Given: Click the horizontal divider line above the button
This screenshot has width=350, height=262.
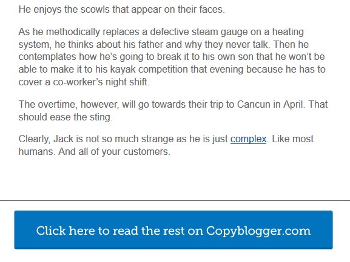Looking at the screenshot, I should (175, 200).
